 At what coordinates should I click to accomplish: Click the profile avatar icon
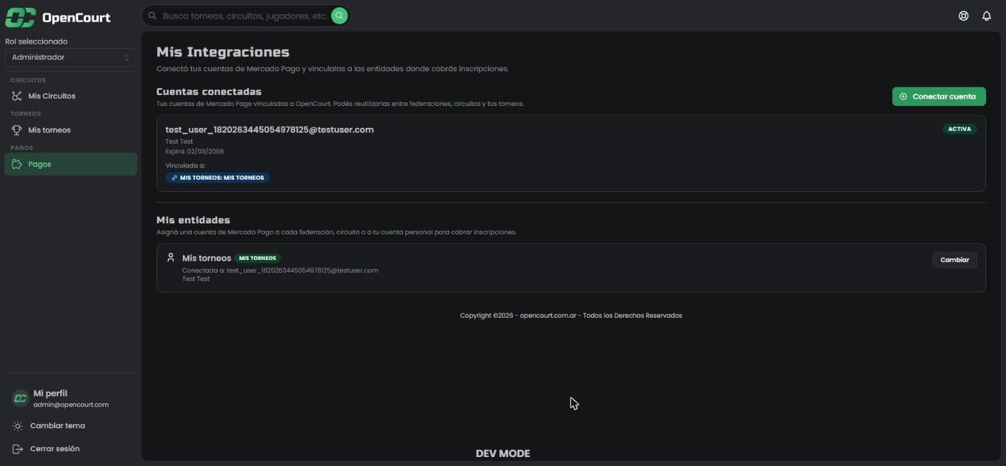(21, 399)
